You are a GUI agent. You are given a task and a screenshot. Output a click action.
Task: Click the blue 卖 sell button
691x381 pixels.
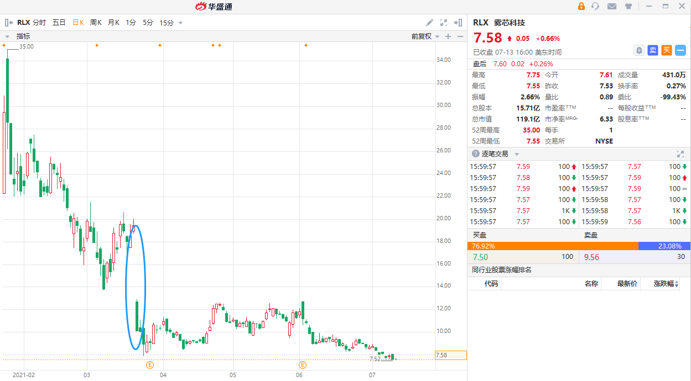pos(653,50)
